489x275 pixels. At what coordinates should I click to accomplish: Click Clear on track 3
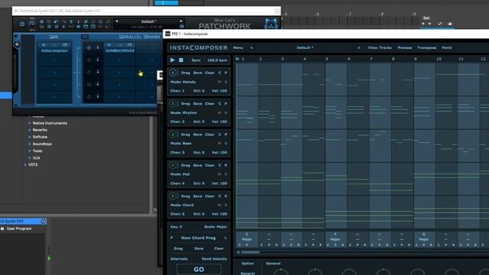pyautogui.click(x=209, y=134)
